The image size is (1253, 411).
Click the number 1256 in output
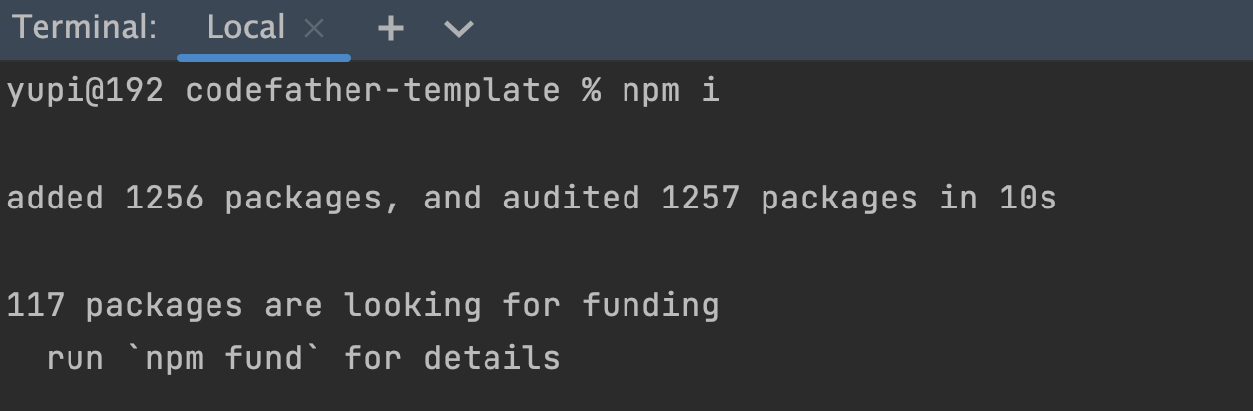[165, 199]
